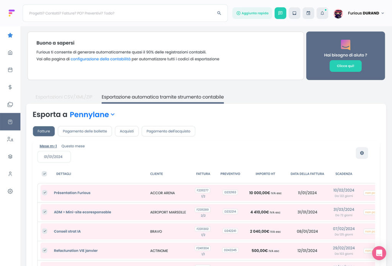The image size is (392, 266).
Task: Click the 01/01/2024 date field
Action: pos(54,157)
